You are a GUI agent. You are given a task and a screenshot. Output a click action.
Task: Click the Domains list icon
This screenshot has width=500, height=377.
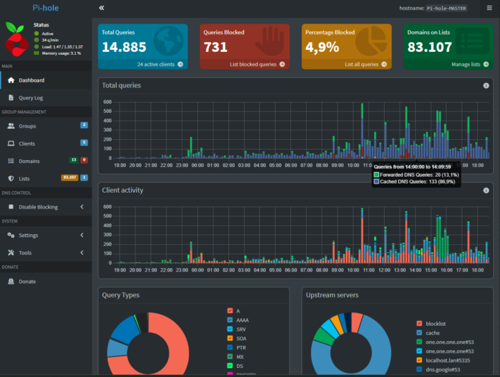click(11, 161)
